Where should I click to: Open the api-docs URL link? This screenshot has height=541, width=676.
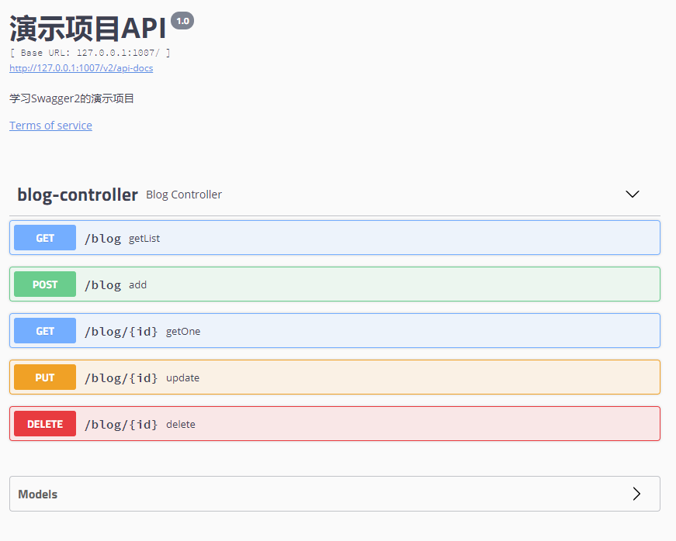point(81,67)
